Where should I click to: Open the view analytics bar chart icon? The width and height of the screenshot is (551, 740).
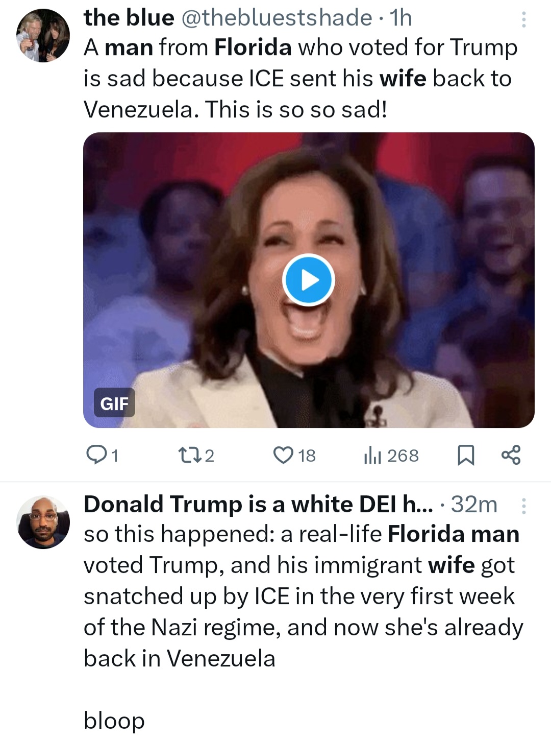[x=372, y=455]
